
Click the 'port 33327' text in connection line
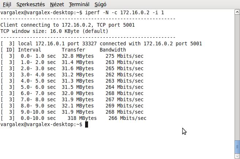[x=82, y=43]
